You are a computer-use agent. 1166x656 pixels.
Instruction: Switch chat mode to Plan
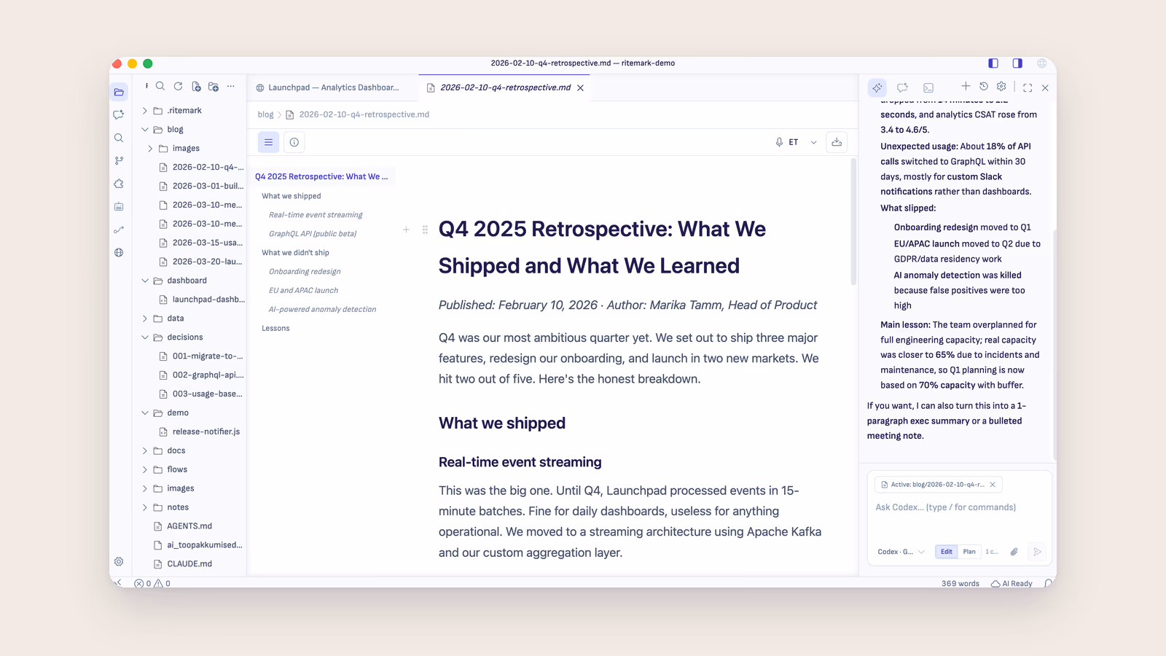(969, 552)
